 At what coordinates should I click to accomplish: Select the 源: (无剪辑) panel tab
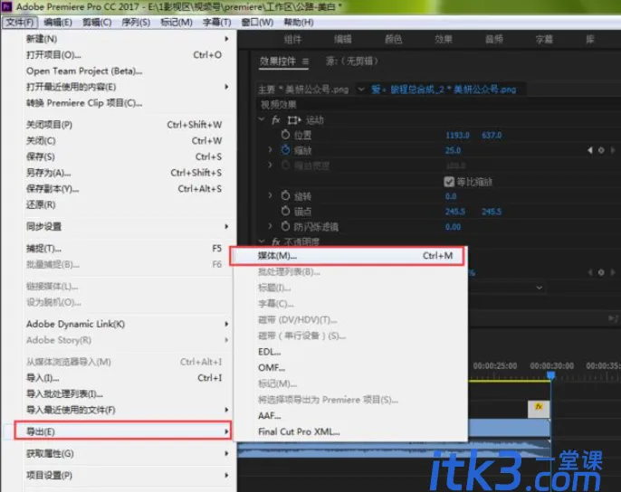pos(351,61)
